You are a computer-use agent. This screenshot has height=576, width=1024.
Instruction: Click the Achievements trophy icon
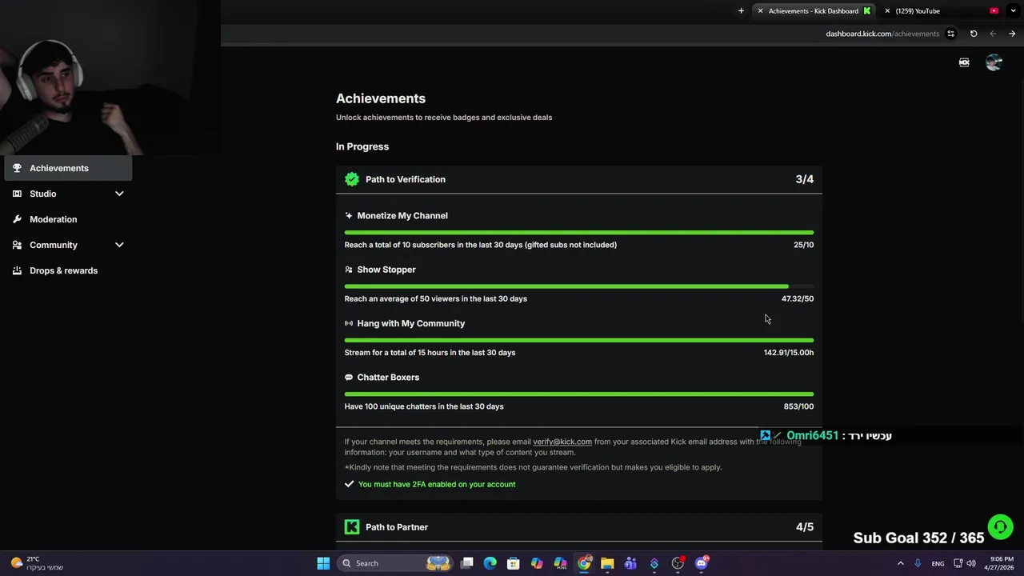tap(17, 168)
